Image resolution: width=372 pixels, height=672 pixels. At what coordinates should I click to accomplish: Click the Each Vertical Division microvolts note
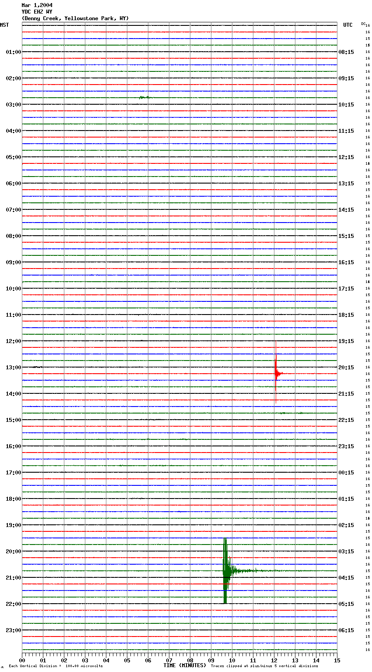pos(56,666)
